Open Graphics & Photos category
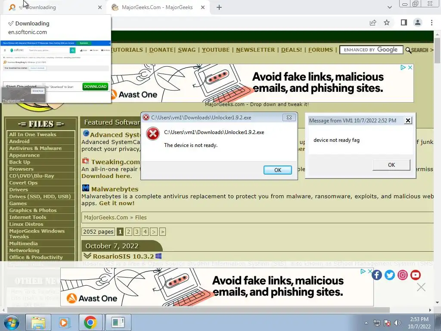Viewport: 441px width, 331px height. click(x=33, y=210)
